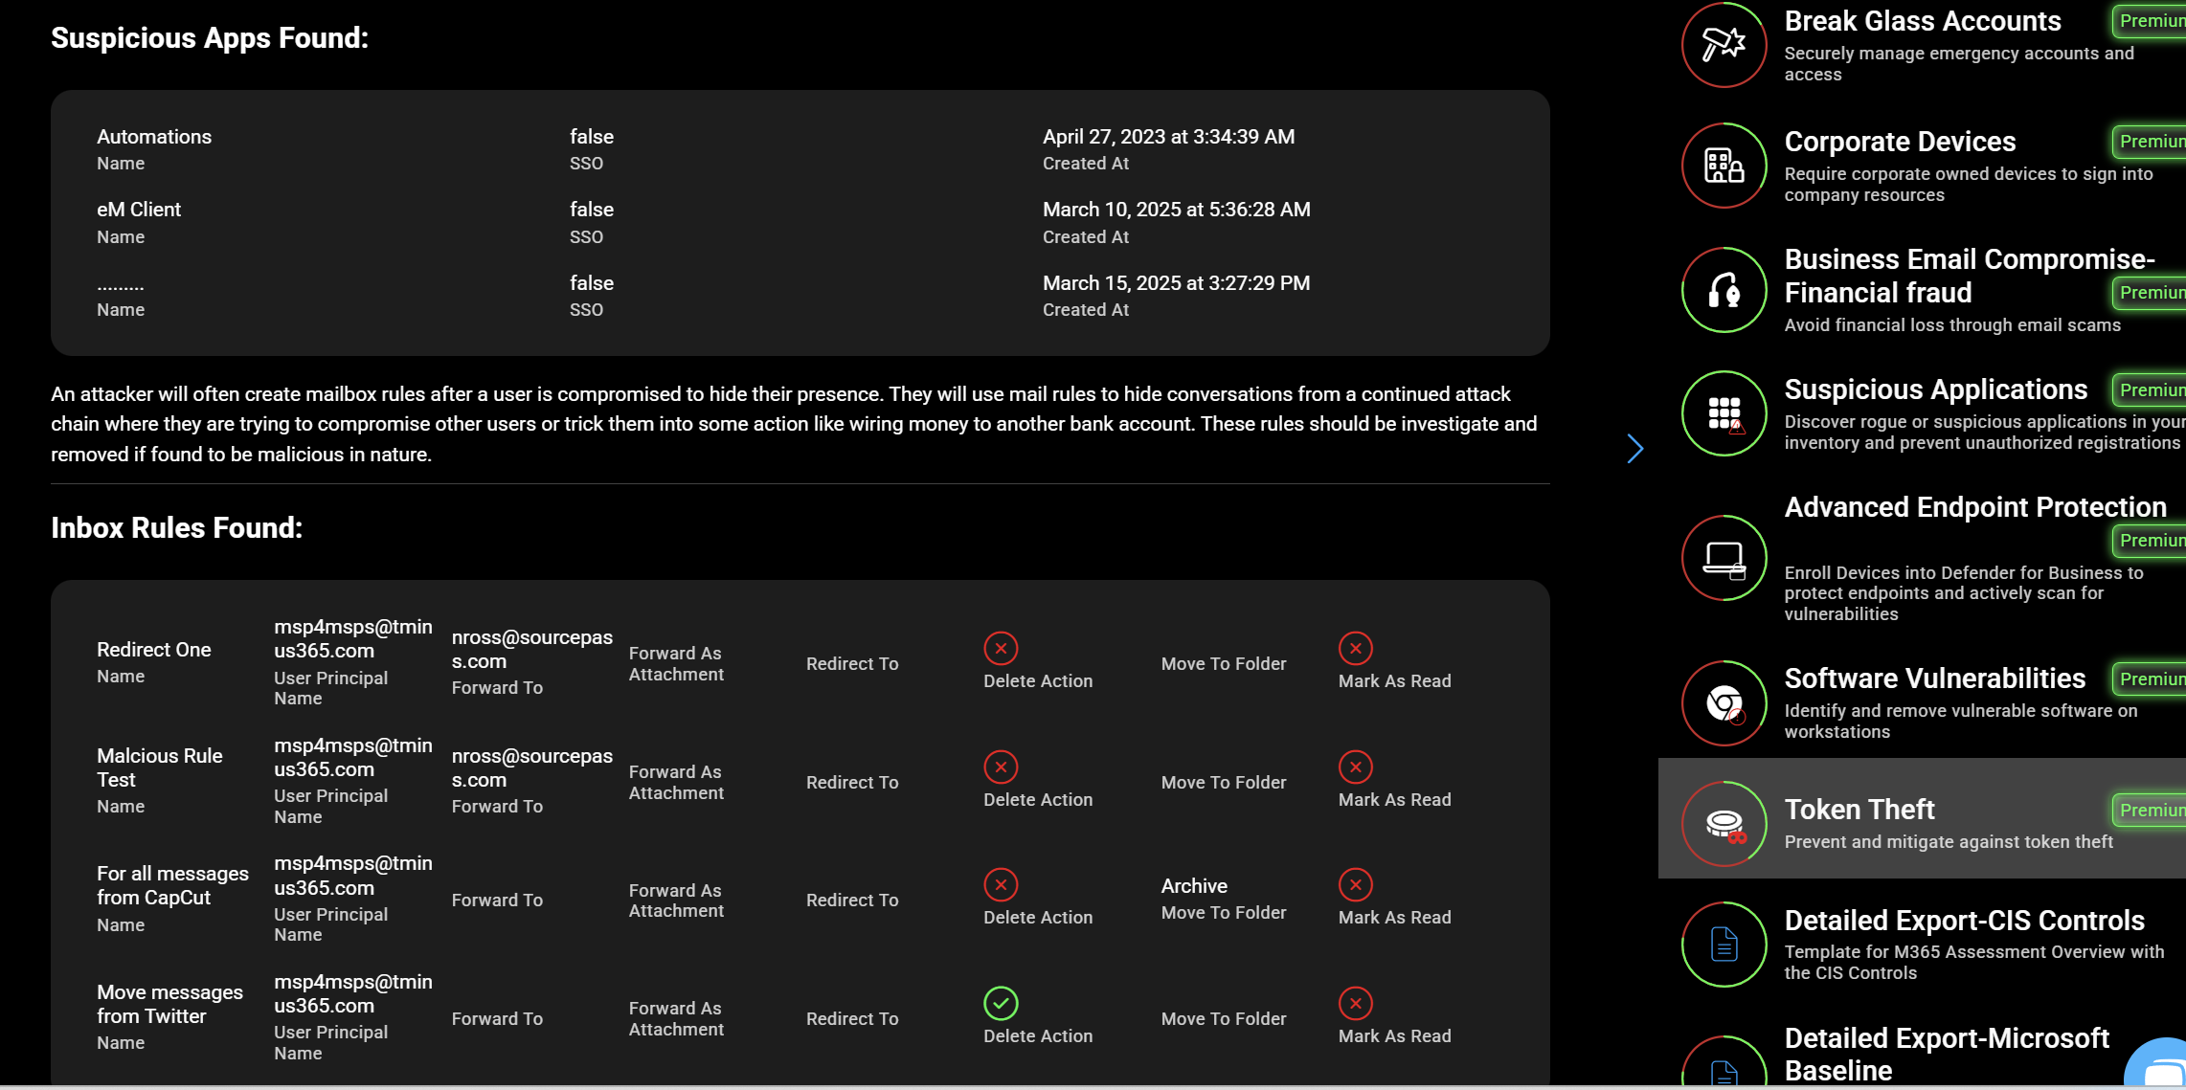This screenshot has height=1090, width=2186.
Task: Expand the Redirect One rule row
Action: 800,662
